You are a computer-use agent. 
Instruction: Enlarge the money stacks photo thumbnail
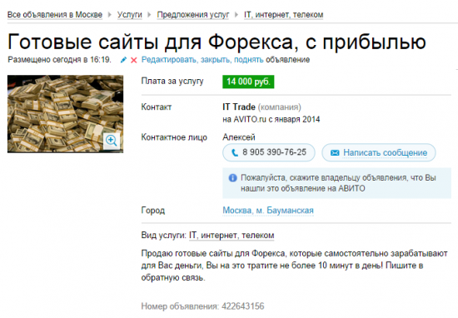66,114
